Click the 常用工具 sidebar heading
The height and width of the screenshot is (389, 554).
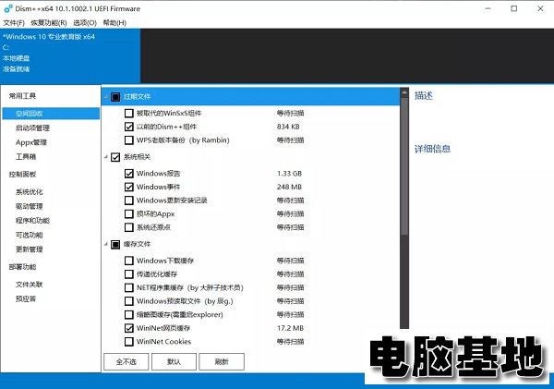22,96
